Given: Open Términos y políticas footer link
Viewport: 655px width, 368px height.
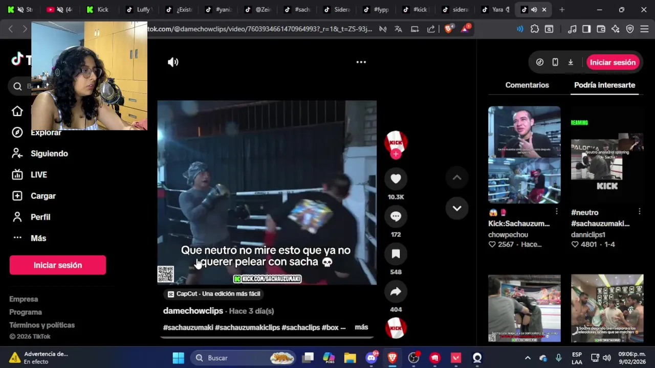Looking at the screenshot, I should [42, 325].
